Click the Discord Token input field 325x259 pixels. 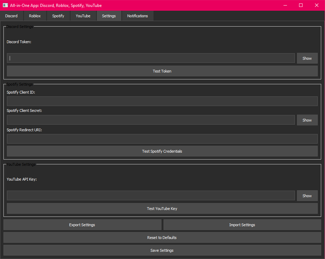[151, 58]
